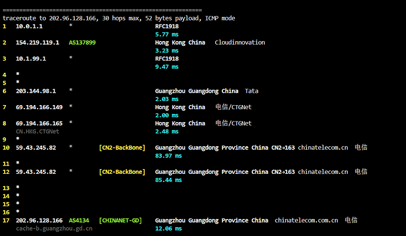This screenshot has height=236, width=406.
Task: Click the 83.97 ms latency value
Action: [168, 156]
